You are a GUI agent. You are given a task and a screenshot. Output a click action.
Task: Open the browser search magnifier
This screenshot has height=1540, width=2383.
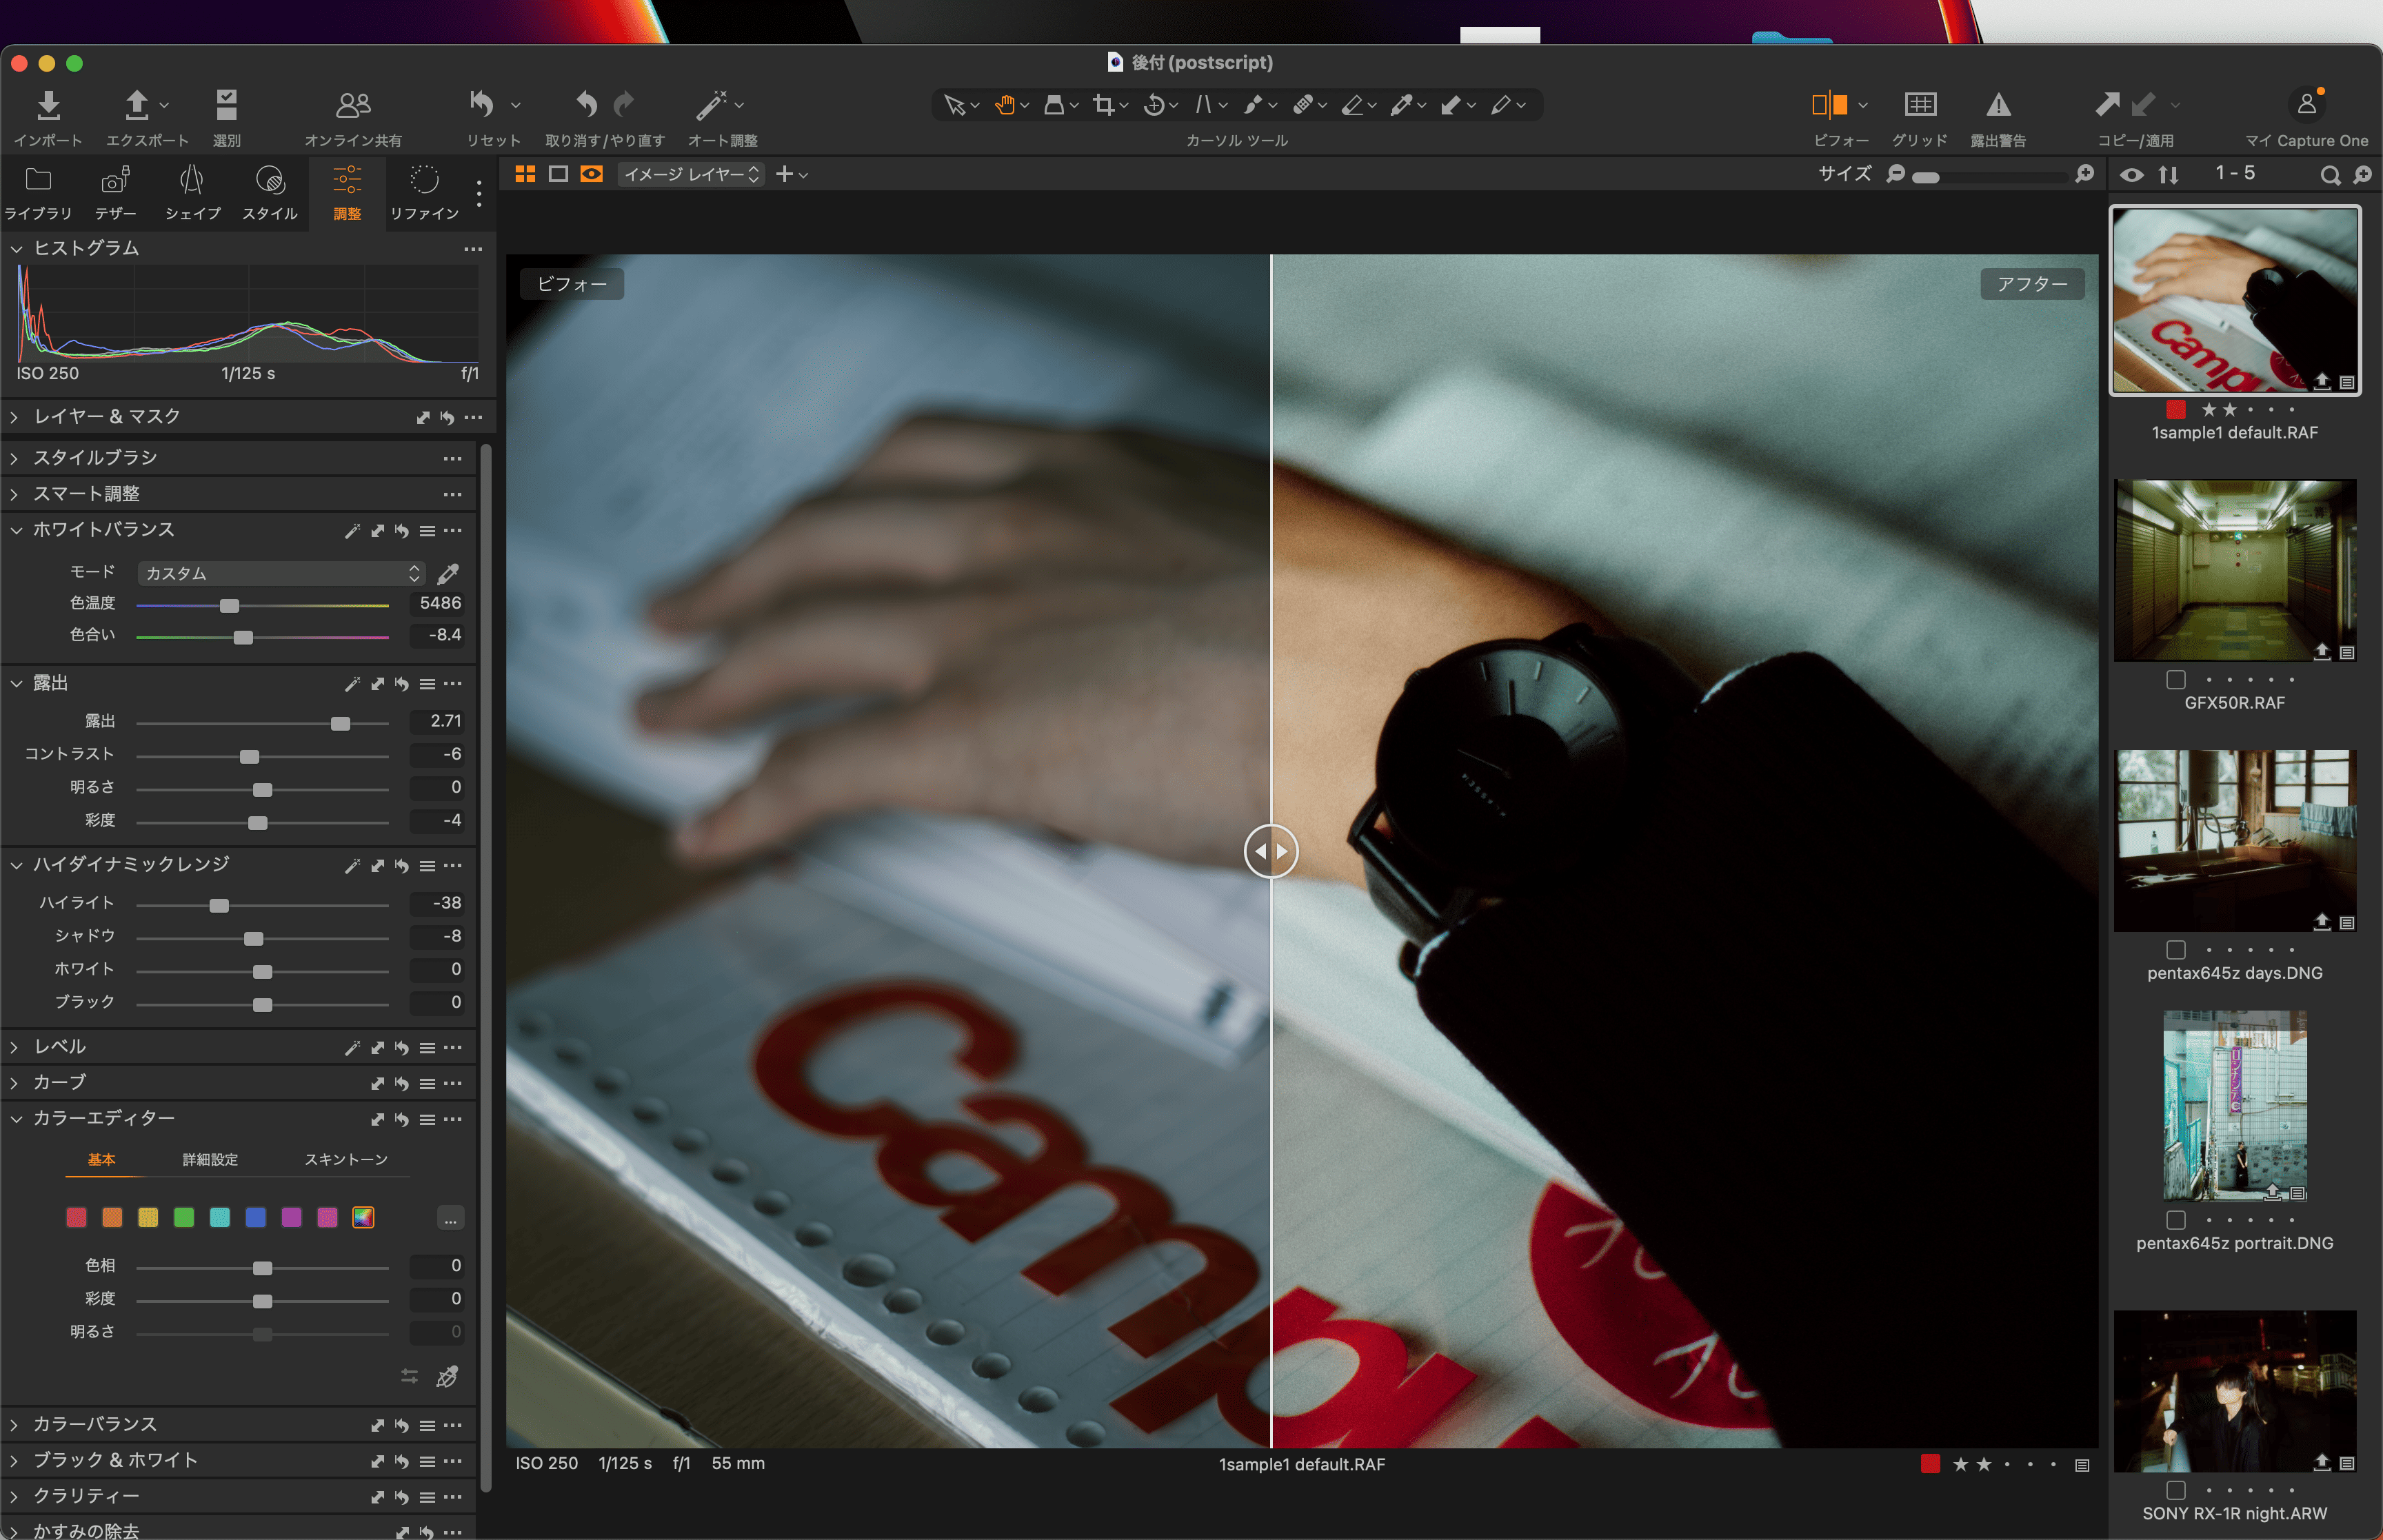click(x=2330, y=175)
